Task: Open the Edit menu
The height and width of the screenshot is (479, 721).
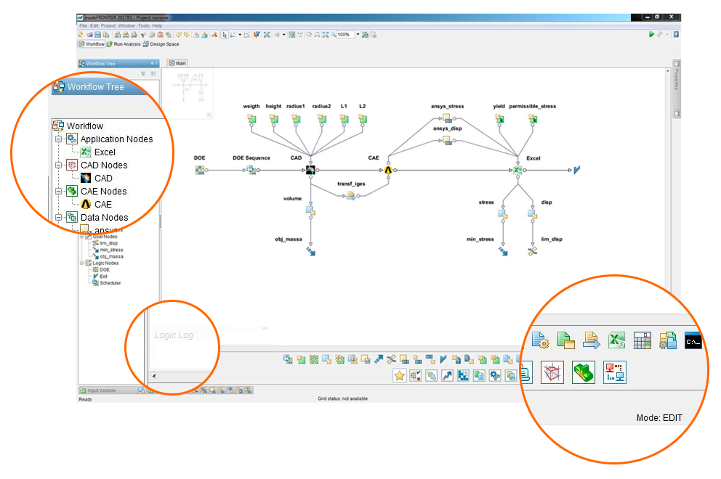Action: click(x=94, y=25)
